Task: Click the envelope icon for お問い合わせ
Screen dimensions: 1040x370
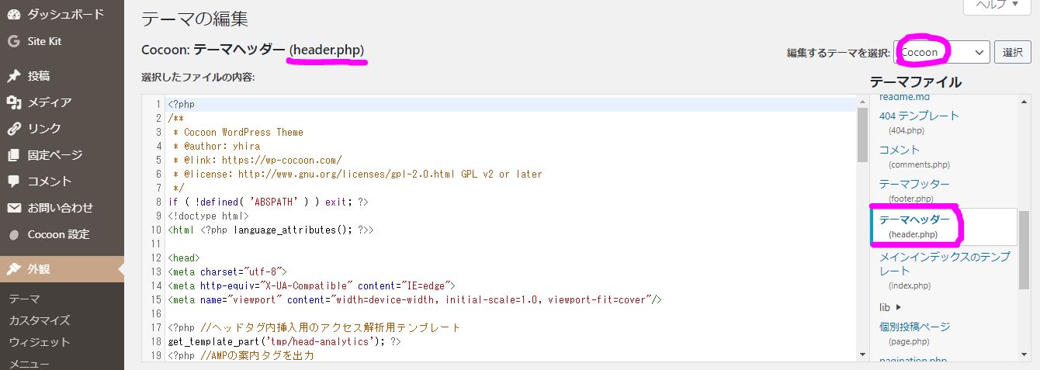Action: tap(13, 208)
